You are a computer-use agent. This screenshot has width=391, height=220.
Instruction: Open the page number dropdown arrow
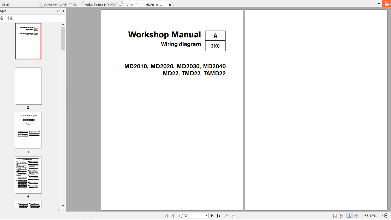point(206,216)
